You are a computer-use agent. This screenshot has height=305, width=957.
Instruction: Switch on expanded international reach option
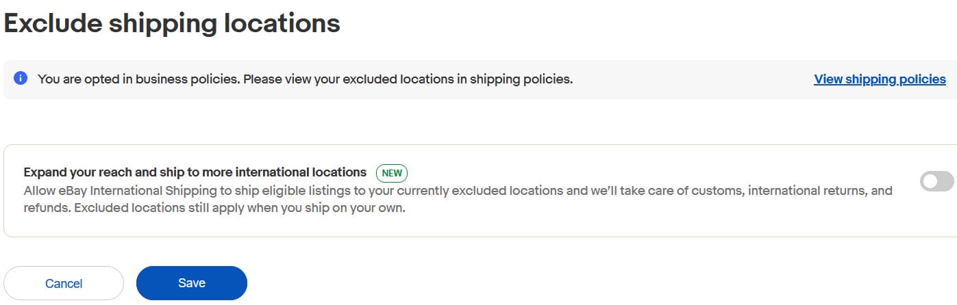click(x=936, y=181)
